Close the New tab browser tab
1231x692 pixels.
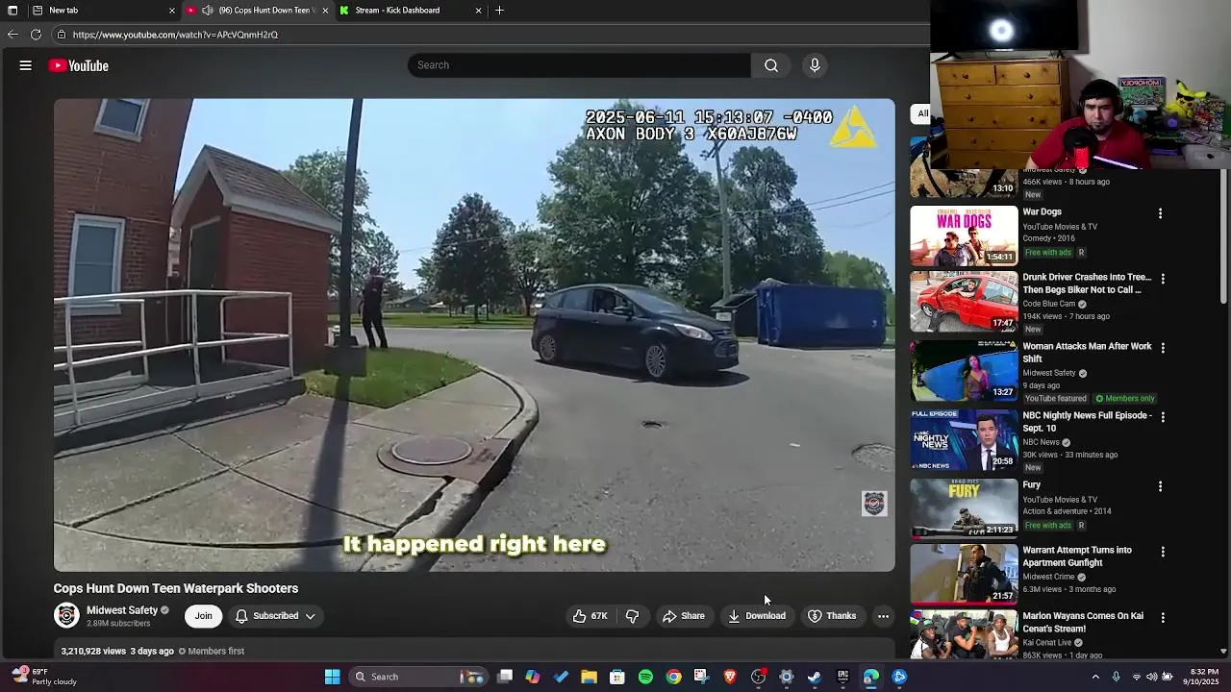click(x=172, y=11)
